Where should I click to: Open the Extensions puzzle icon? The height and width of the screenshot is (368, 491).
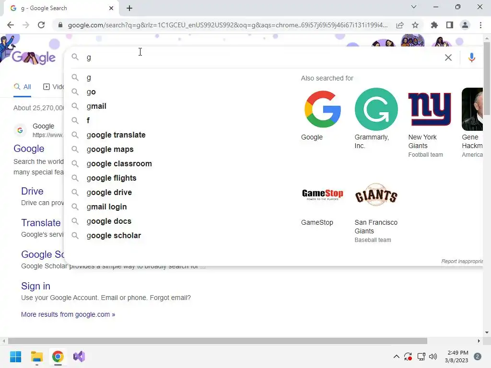tap(434, 25)
